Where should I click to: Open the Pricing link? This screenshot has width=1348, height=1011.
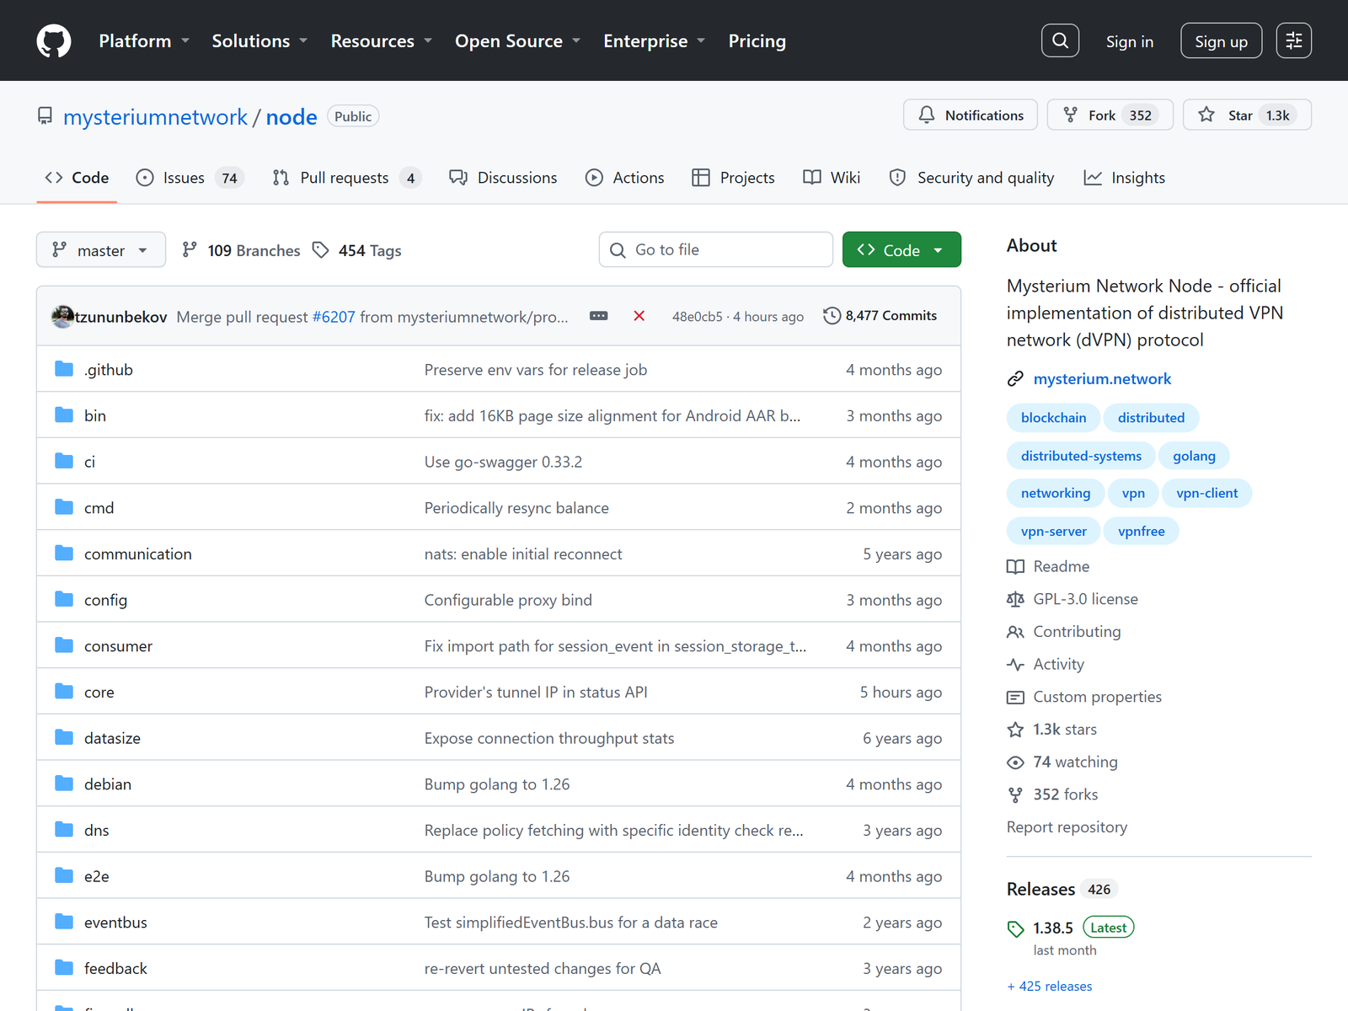(x=757, y=40)
